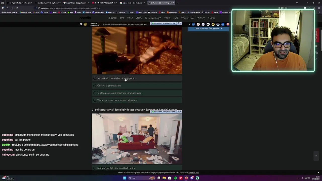Open the GÜNDEM menu
Image resolution: width=322 pixels, height=181 pixels.
pyautogui.click(x=113, y=18)
